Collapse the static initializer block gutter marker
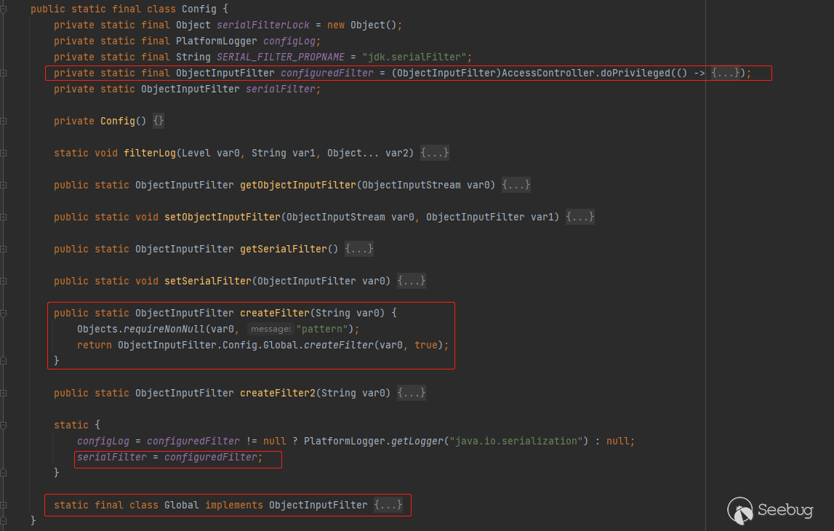 3,425
